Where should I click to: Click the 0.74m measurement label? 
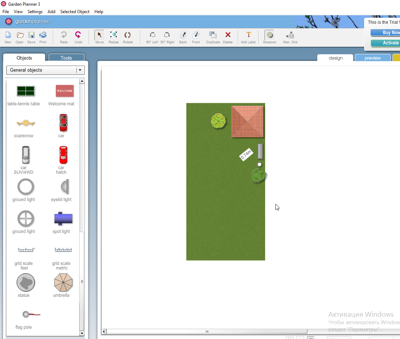coord(246,155)
